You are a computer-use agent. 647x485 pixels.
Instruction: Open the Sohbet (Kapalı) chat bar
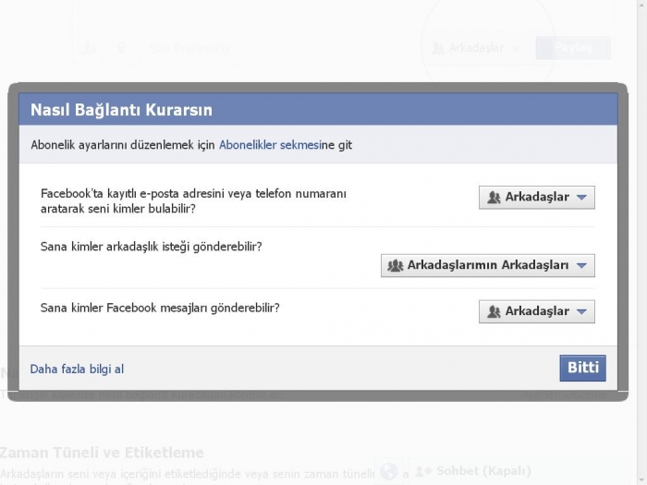pyautogui.click(x=519, y=471)
